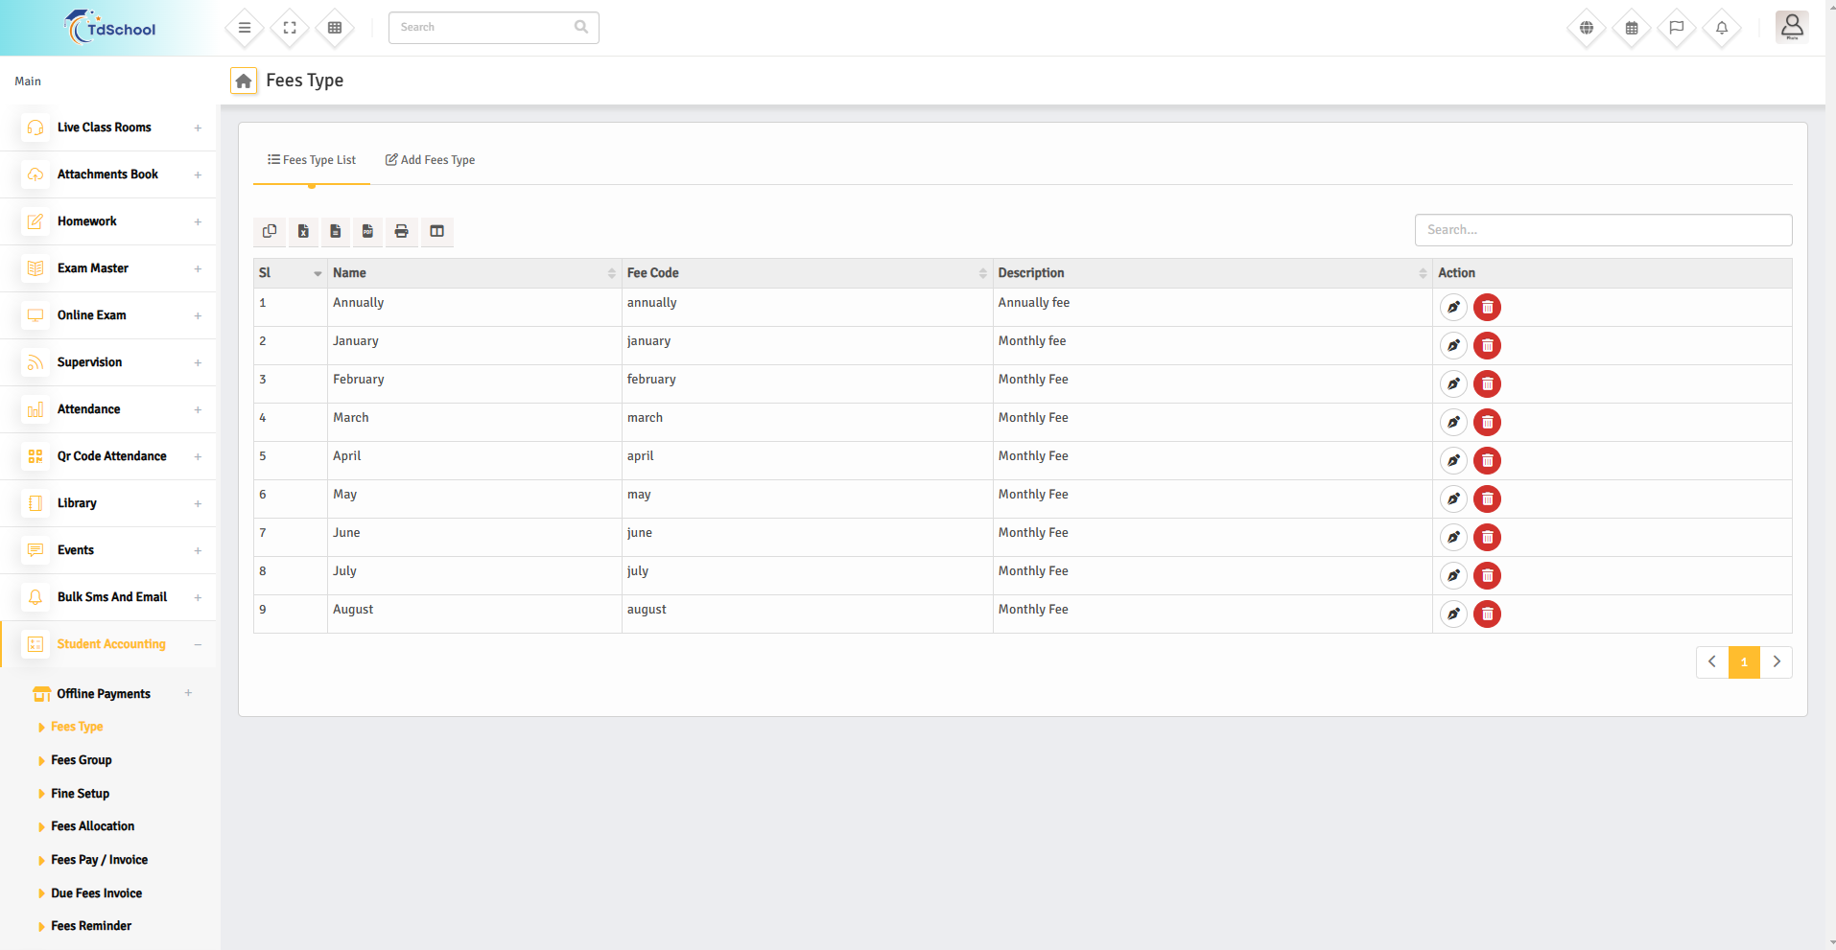Open the Fees Group link
This screenshot has height=950, width=1836.
click(82, 760)
